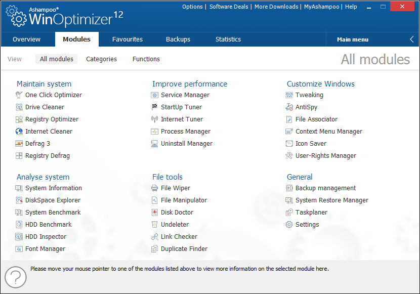Click the Disk Doctor icon
Screen dimensions: 420x294
[154, 213]
